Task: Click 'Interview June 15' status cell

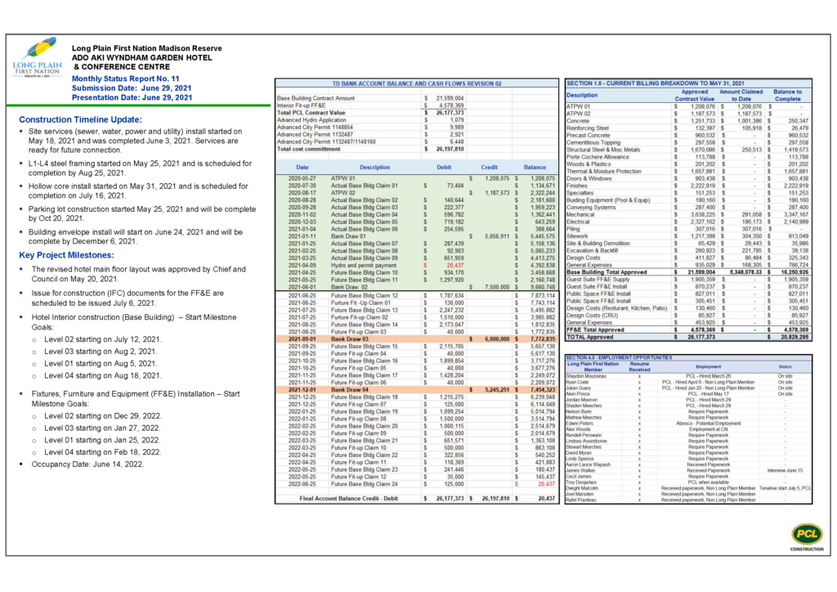Action: coord(785,470)
